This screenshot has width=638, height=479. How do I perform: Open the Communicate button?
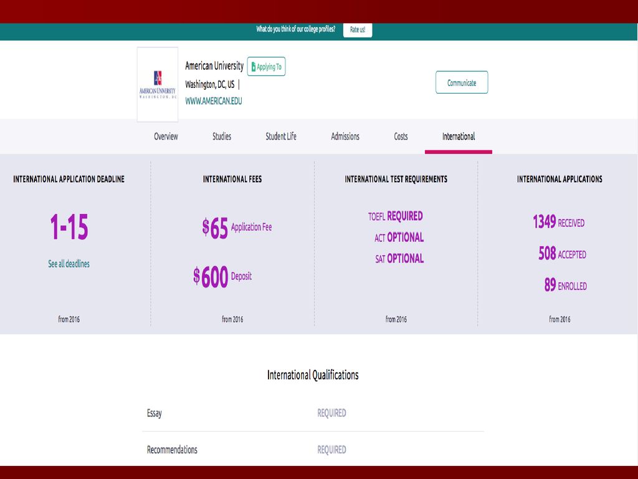(x=462, y=82)
